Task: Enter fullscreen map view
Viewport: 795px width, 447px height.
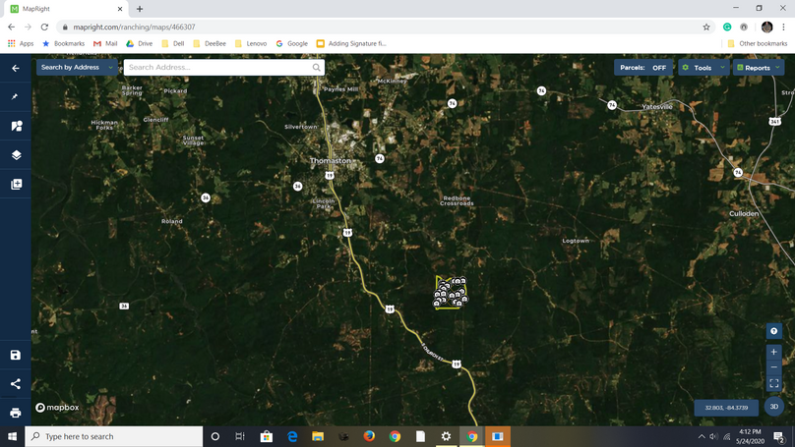Action: coord(773,383)
